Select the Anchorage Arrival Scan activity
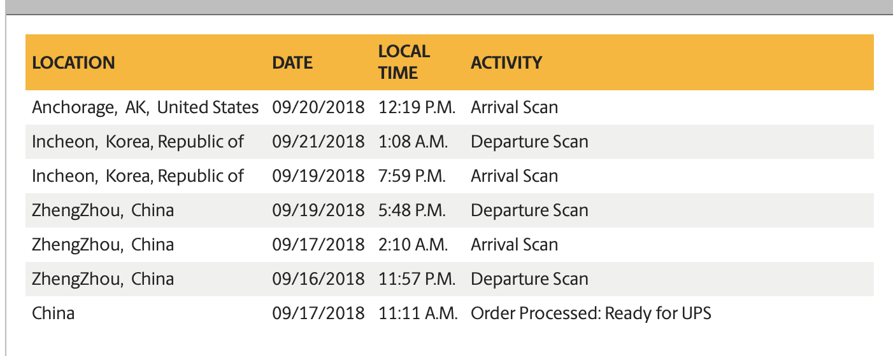This screenshot has width=893, height=356. pyautogui.click(x=514, y=107)
